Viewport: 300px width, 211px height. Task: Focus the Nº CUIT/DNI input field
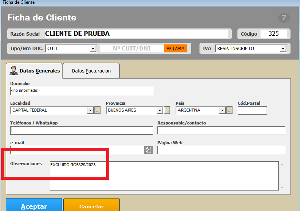132,49
